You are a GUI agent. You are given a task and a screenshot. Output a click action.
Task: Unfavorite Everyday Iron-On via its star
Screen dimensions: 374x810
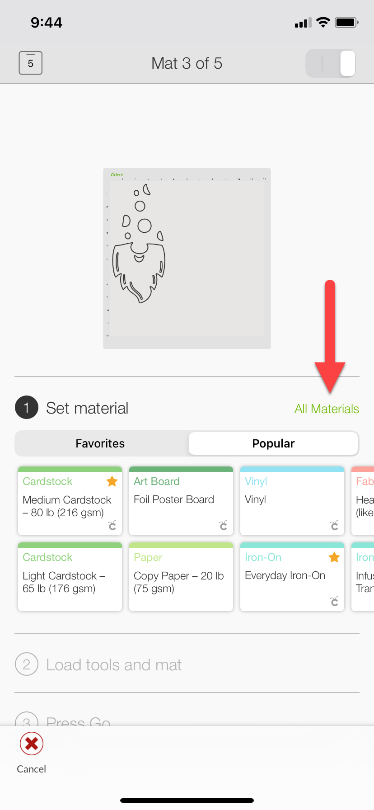[334, 557]
